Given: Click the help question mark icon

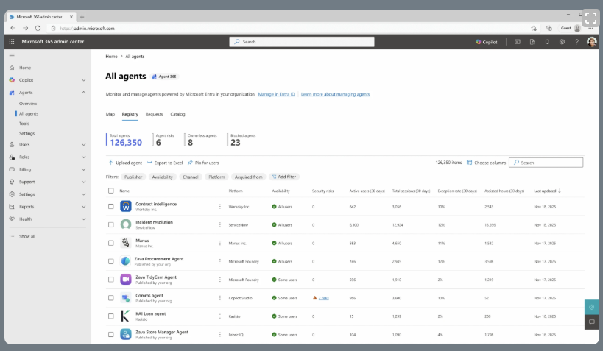Looking at the screenshot, I should pos(576,42).
